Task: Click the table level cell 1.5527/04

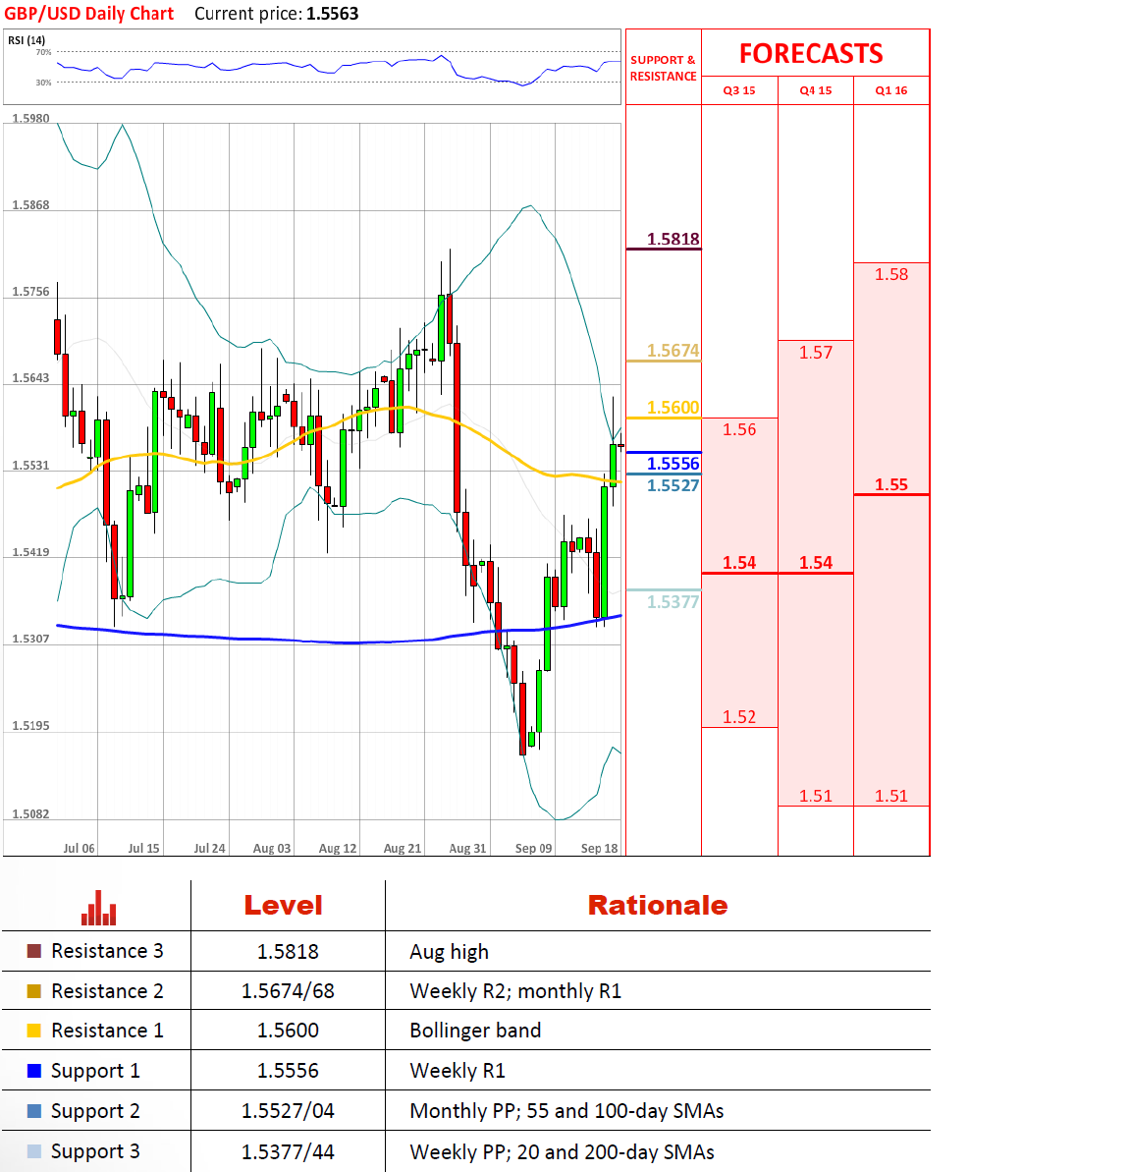Action: [288, 1111]
